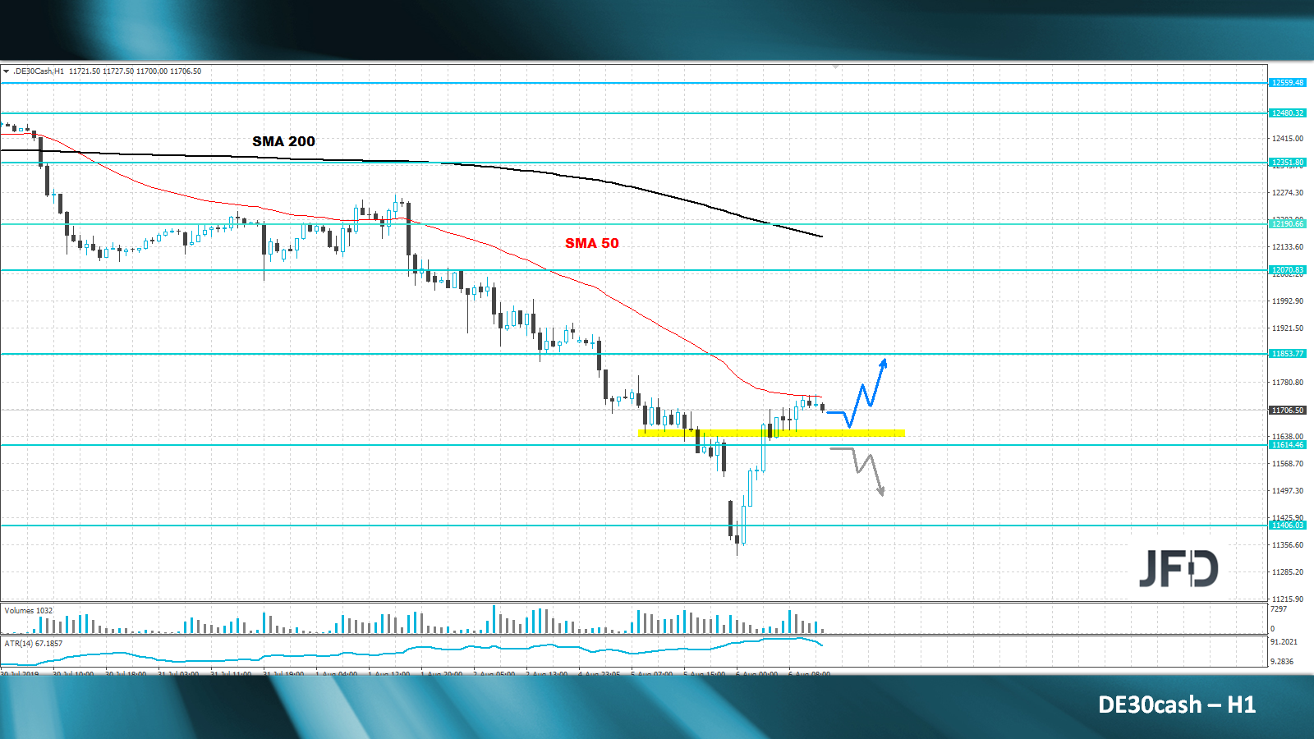Image resolution: width=1314 pixels, height=739 pixels.
Task: Click the 12480.32 price level tag
Action: click(1288, 113)
